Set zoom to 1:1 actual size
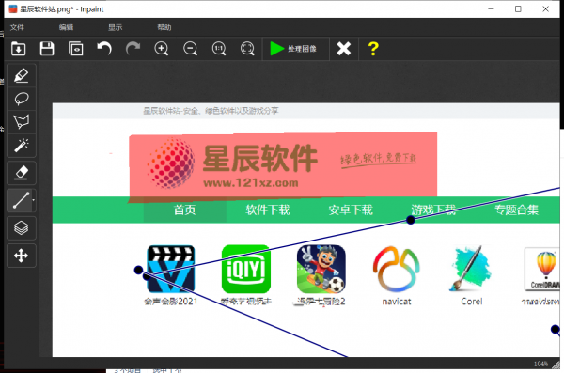 click(x=219, y=49)
